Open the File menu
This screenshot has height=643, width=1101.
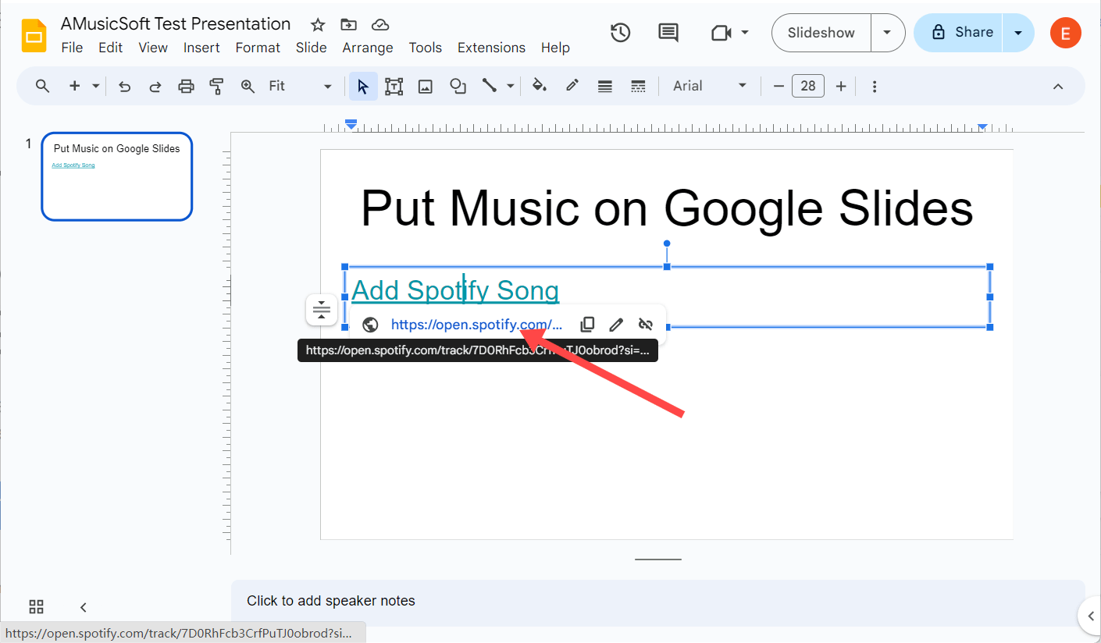(72, 48)
